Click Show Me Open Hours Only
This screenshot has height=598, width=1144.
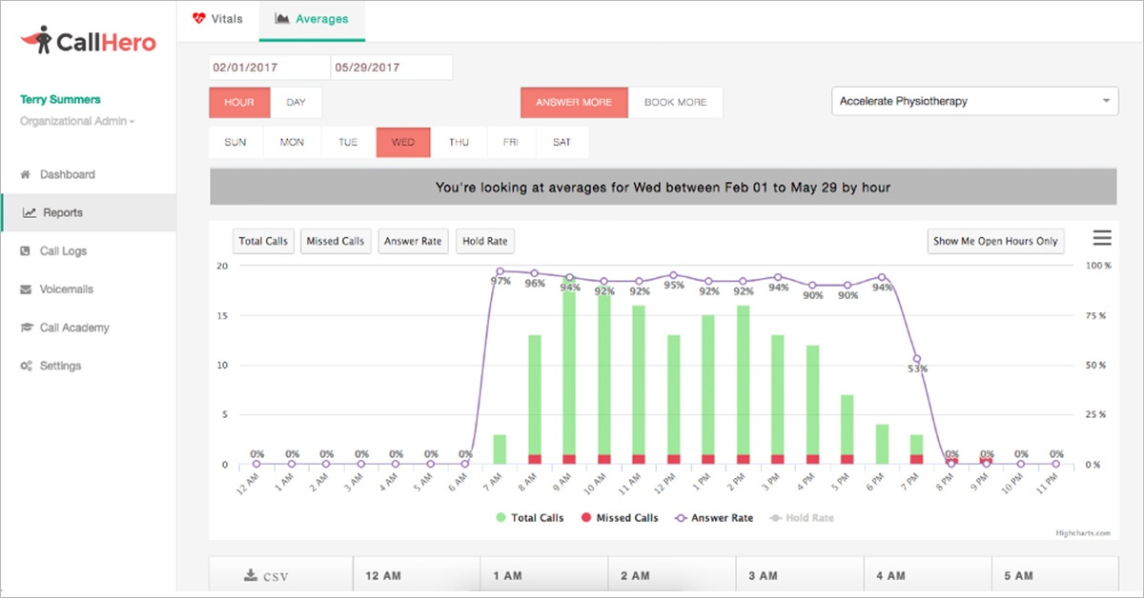click(995, 242)
